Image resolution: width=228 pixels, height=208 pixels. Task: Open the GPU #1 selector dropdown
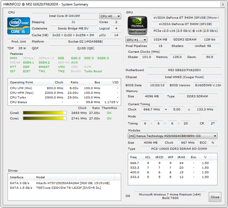pyautogui.click(x=136, y=40)
